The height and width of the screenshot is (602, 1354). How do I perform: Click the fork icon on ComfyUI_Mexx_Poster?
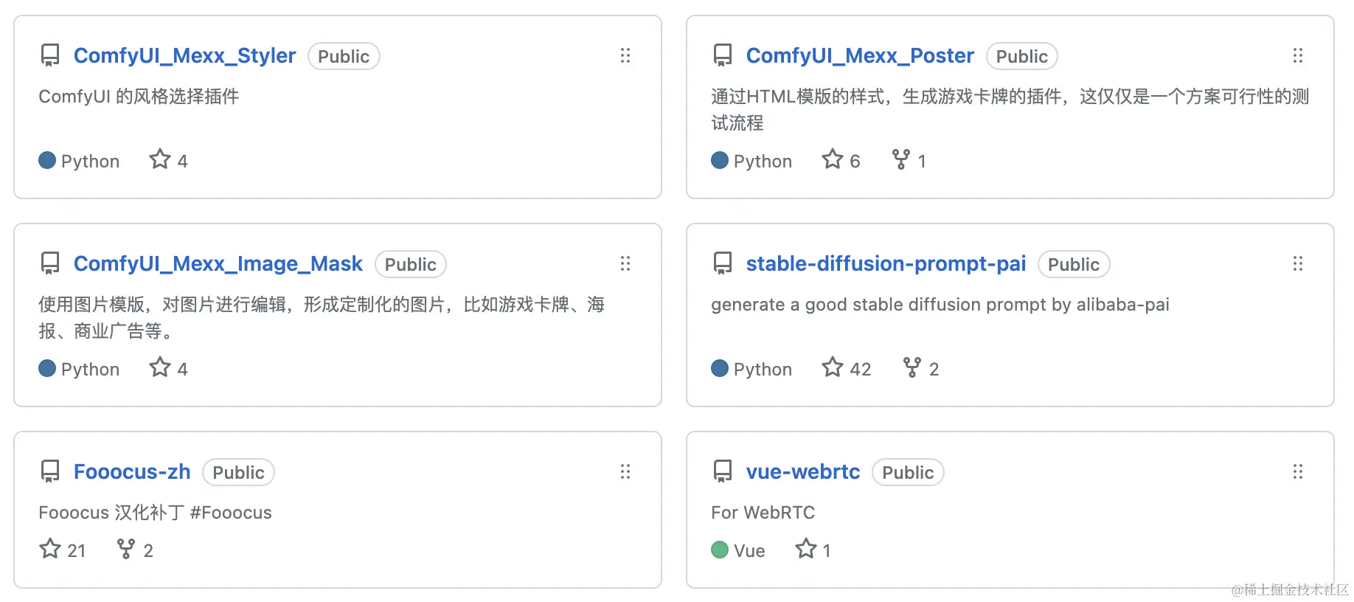900,159
